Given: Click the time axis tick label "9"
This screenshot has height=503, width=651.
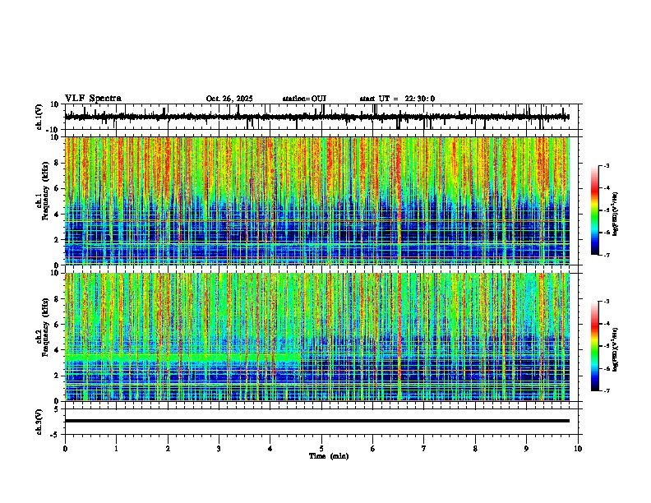Looking at the screenshot, I should click(x=526, y=449).
